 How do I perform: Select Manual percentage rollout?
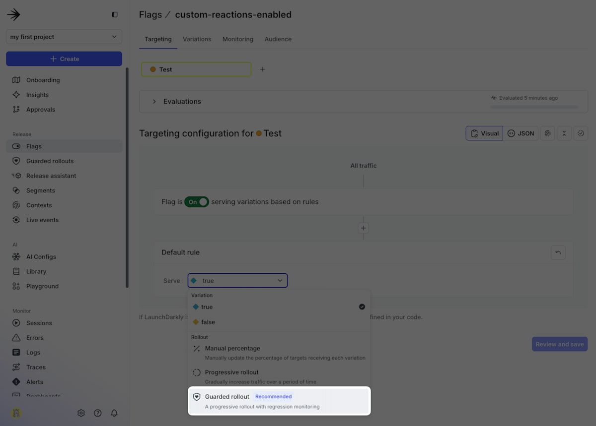(x=279, y=353)
